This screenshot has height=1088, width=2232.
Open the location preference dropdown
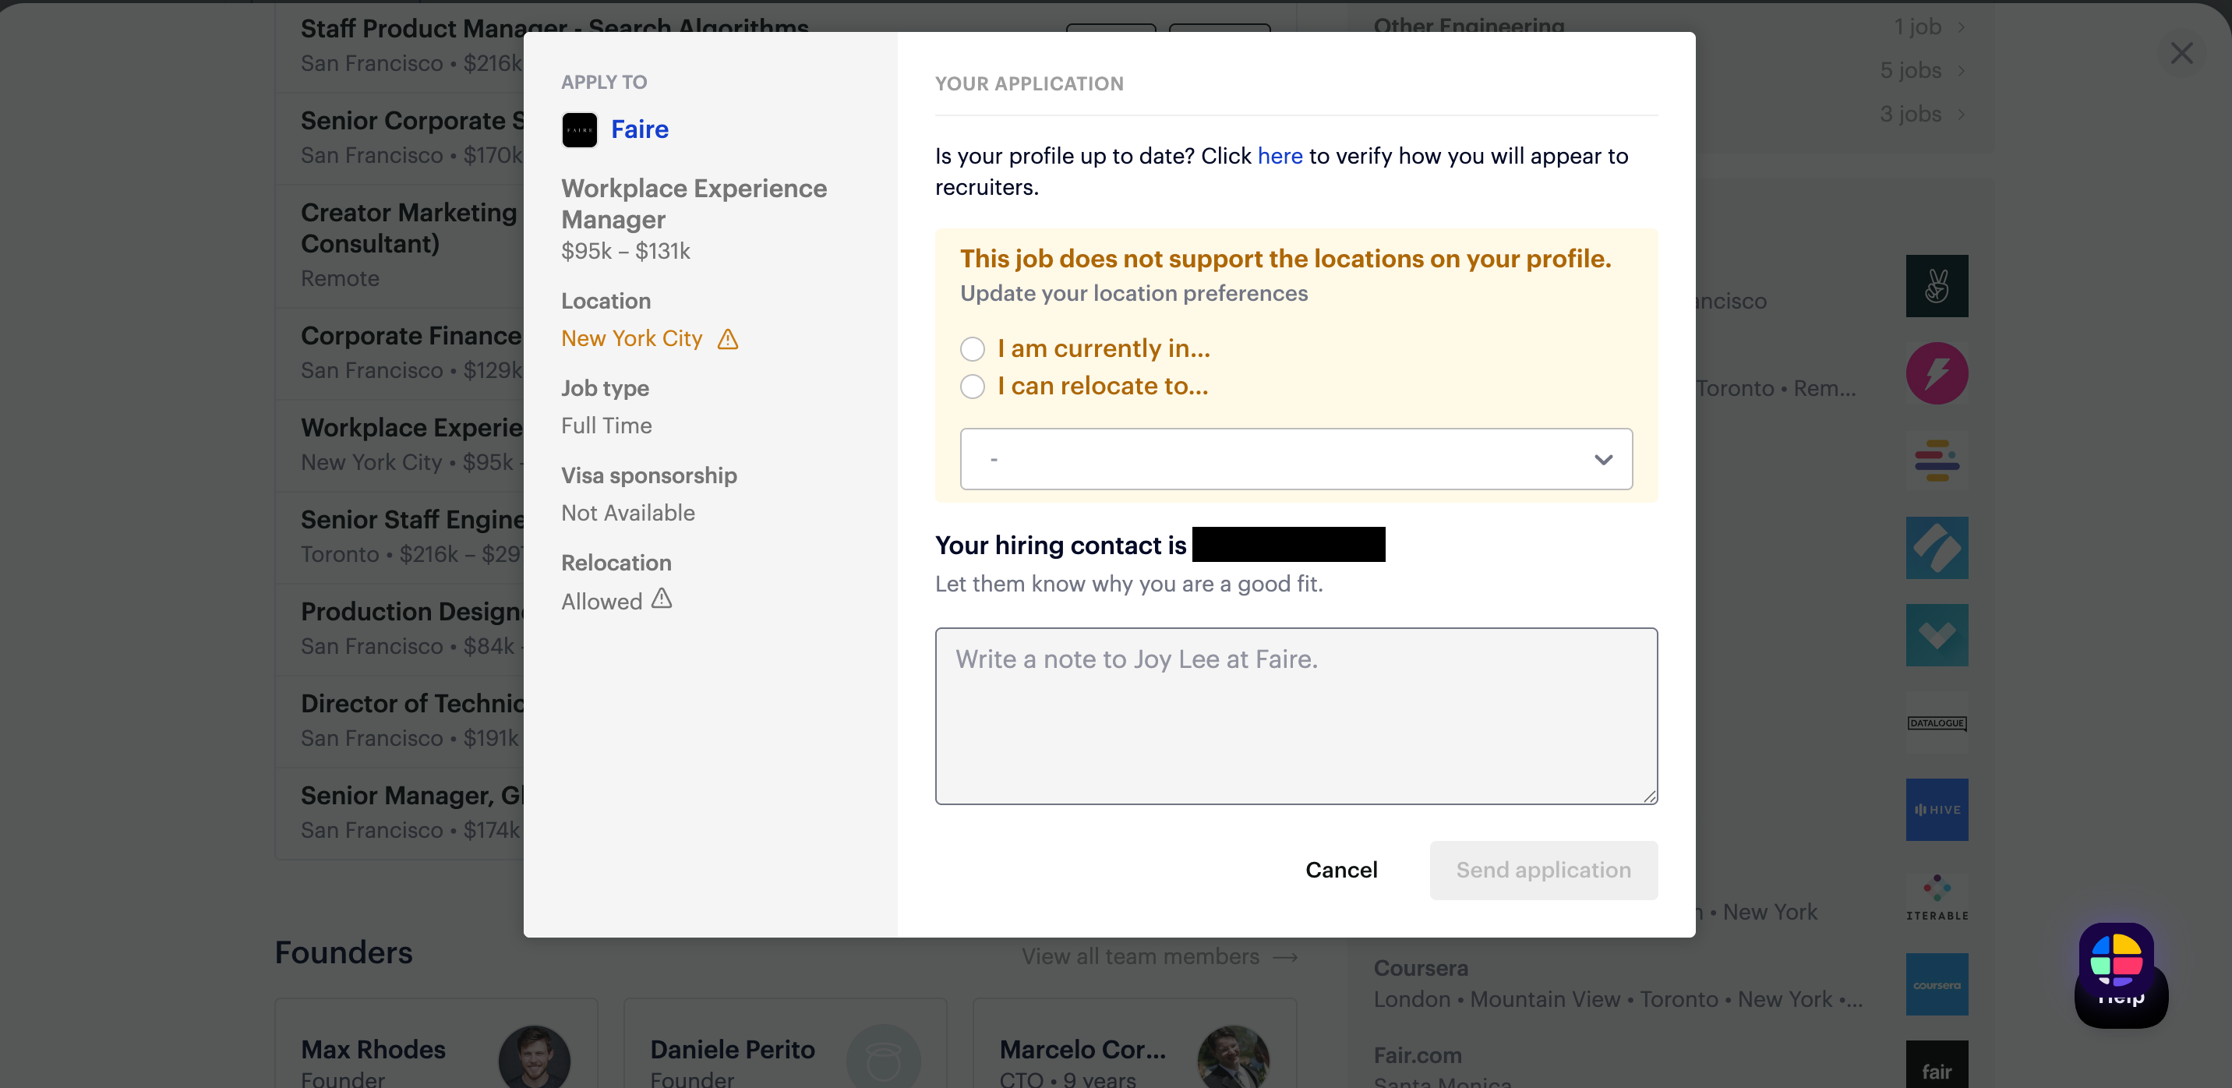tap(1295, 459)
